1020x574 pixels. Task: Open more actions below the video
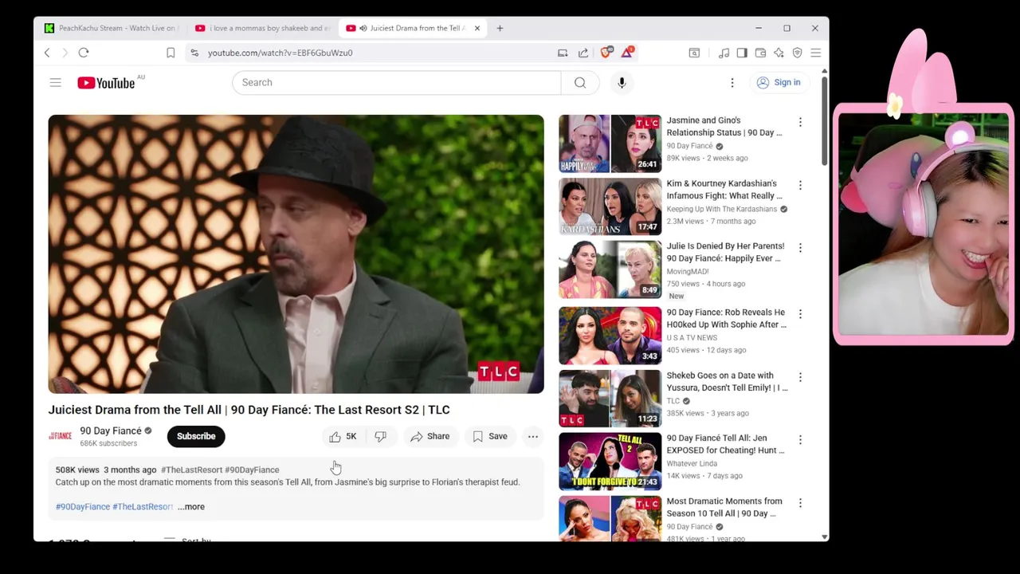click(533, 436)
